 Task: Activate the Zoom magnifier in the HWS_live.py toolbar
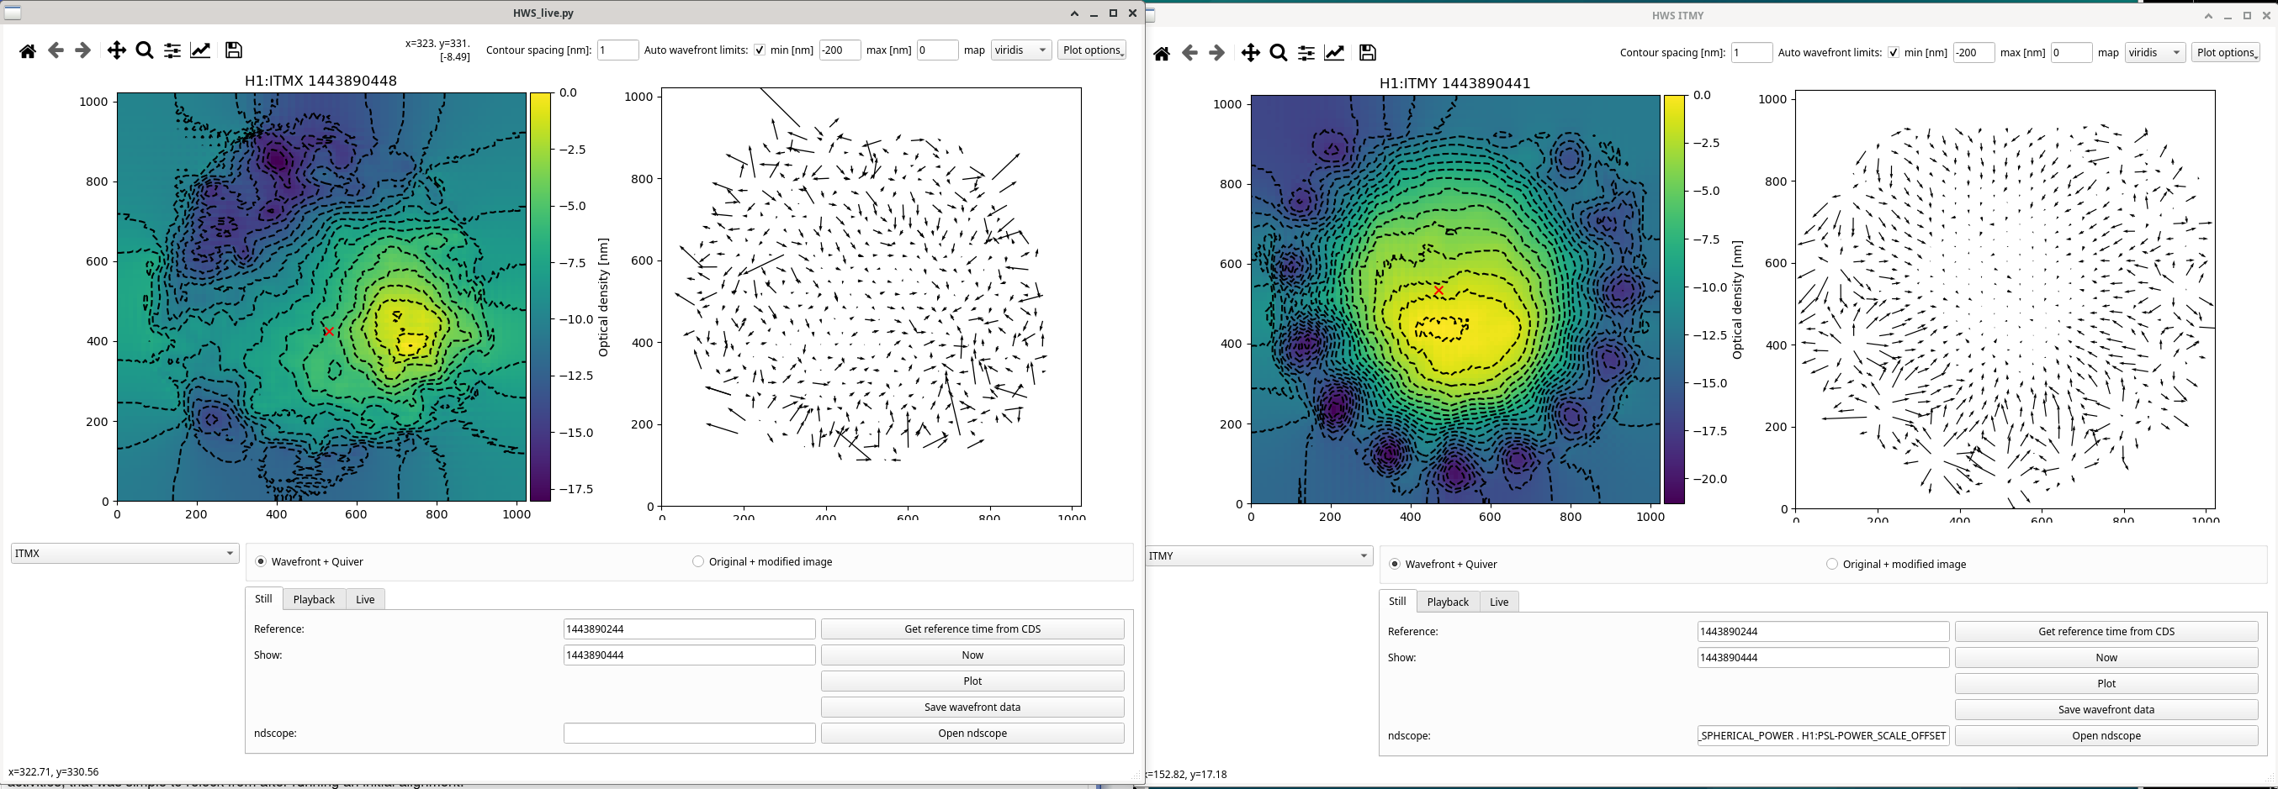coord(145,51)
